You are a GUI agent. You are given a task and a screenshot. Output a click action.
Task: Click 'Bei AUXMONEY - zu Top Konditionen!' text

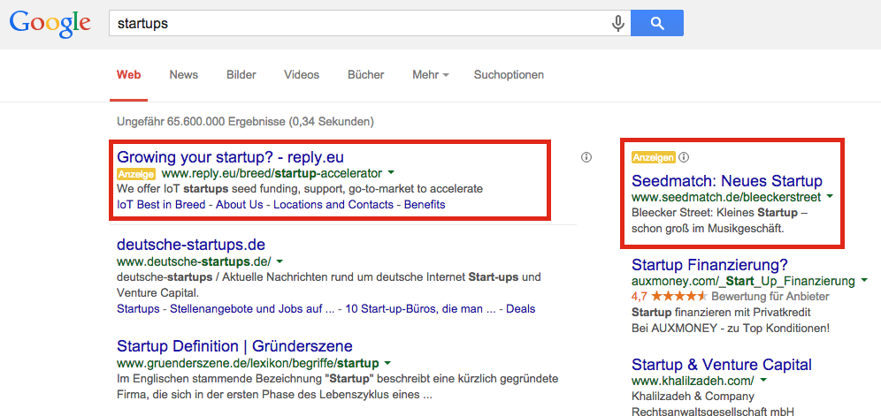pos(731,328)
